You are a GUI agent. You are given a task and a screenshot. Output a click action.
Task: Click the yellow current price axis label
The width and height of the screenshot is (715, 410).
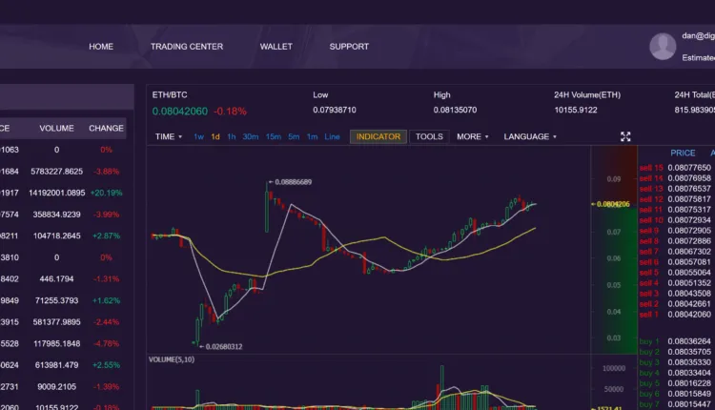click(x=611, y=204)
